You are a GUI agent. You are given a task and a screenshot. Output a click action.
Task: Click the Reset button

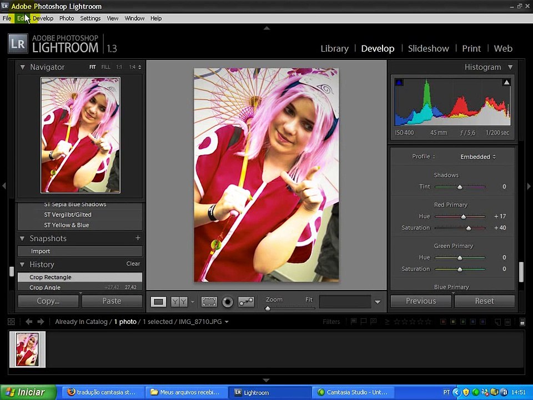(484, 301)
